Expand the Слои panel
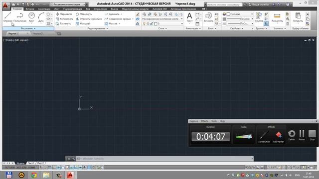Screen dimensions: 319x179 [x=162, y=28]
